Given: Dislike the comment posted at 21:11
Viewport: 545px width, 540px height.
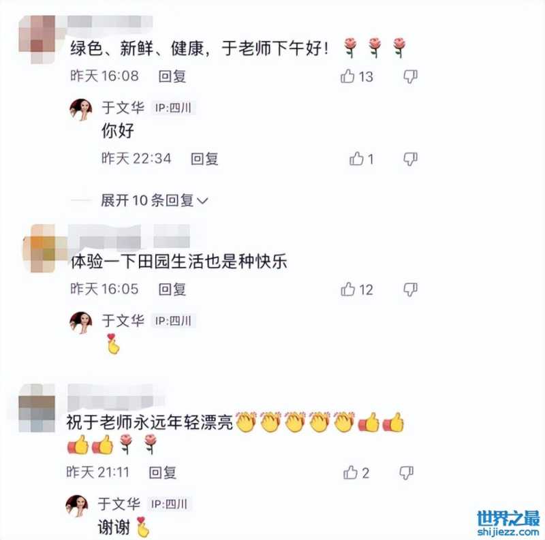Looking at the screenshot, I should [406, 473].
